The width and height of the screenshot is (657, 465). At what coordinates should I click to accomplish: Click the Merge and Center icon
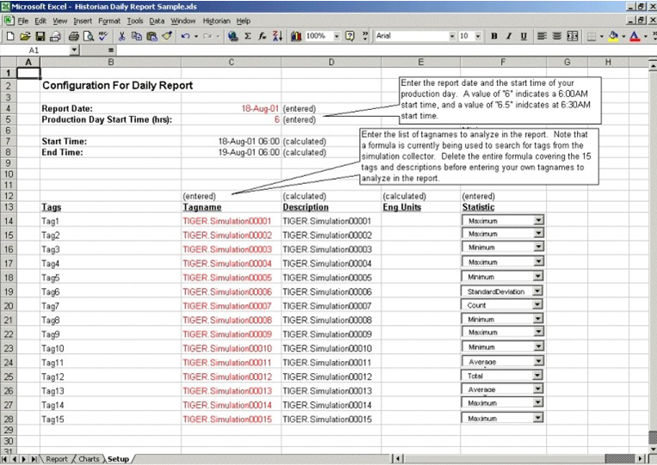pos(573,36)
